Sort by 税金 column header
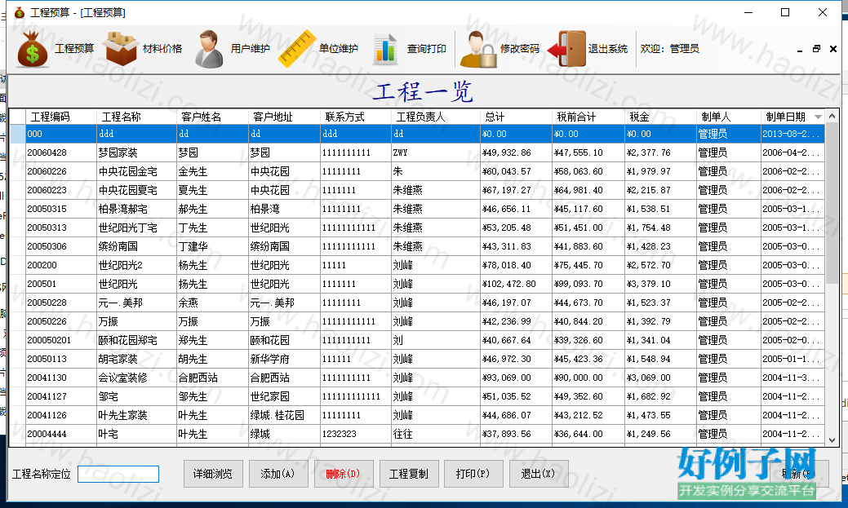 (661, 117)
